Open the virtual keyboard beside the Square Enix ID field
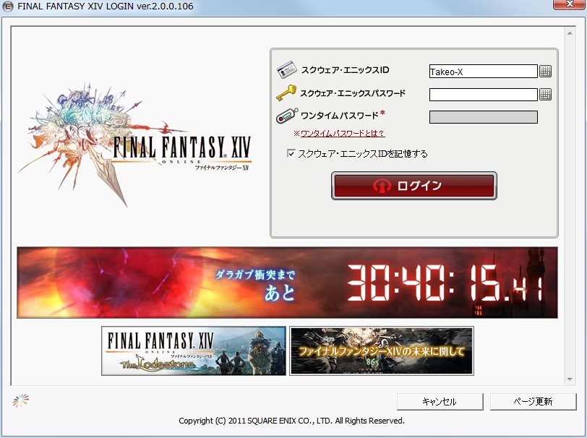 click(545, 71)
